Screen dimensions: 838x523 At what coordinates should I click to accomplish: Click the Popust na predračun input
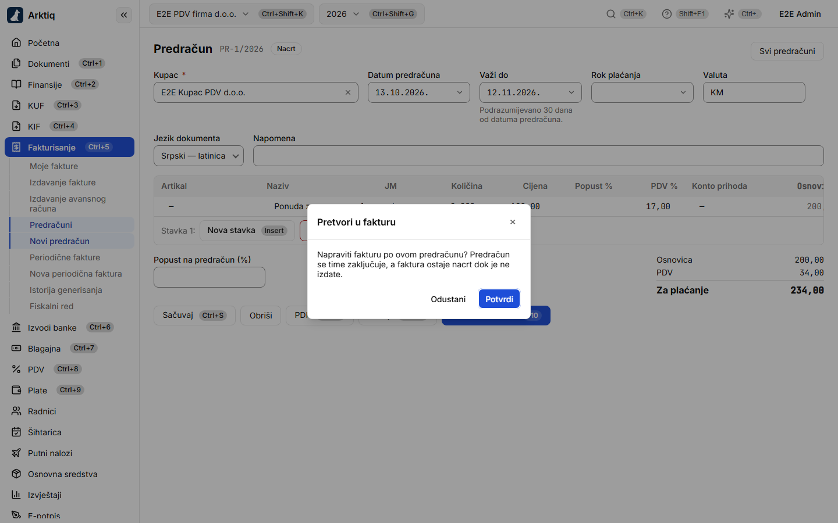tap(210, 277)
